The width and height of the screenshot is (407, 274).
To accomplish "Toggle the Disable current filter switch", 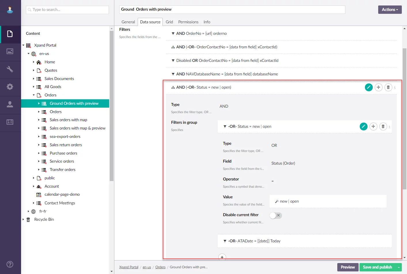I will click(276, 215).
